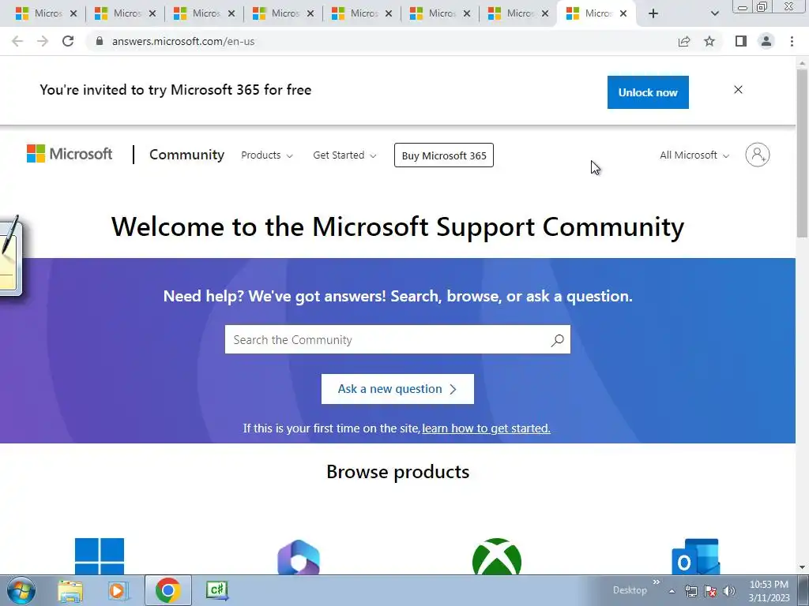Click the volume speaker tray icon

729,591
